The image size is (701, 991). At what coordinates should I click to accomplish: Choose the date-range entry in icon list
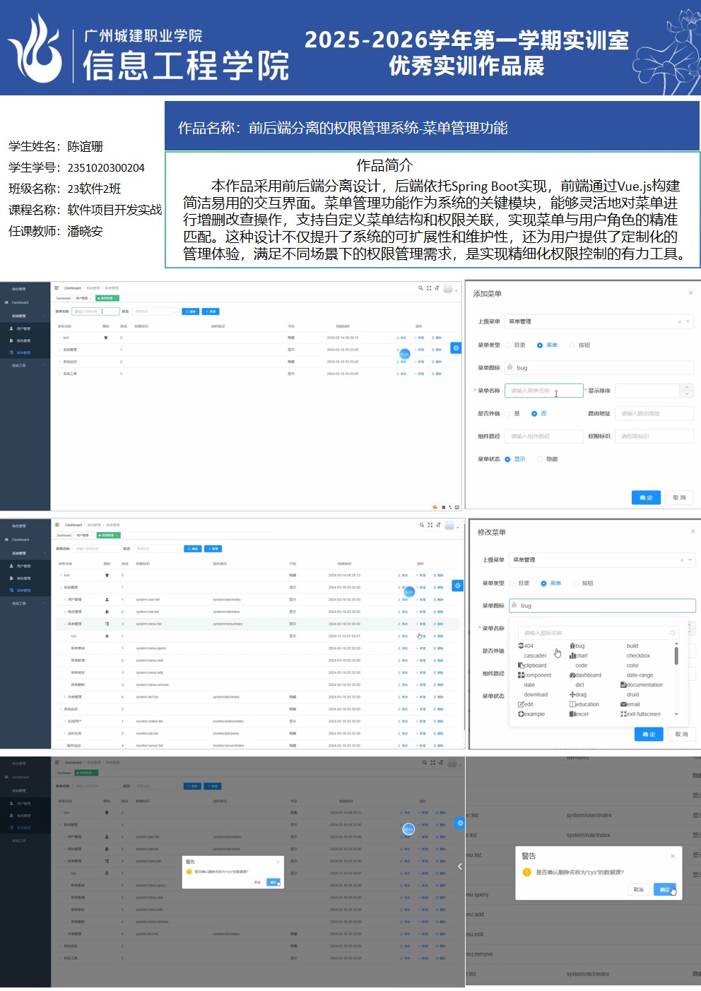pos(640,675)
